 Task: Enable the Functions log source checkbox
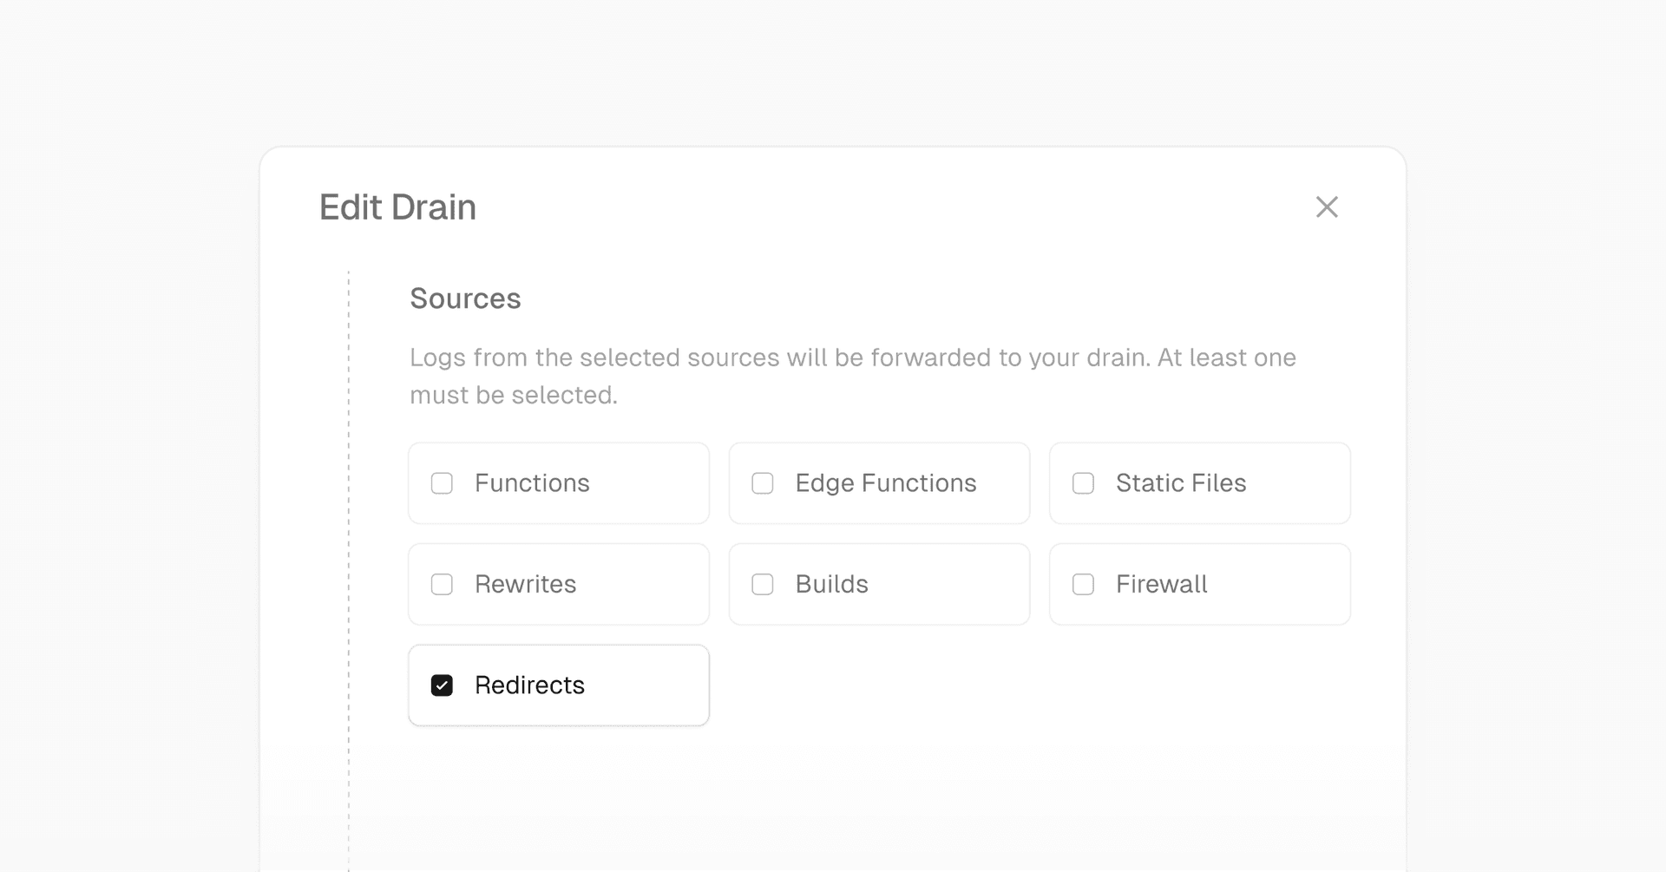tap(443, 483)
